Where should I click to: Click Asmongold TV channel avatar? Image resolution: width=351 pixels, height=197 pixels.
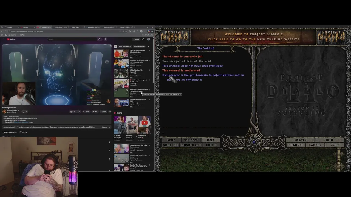coord(4,111)
